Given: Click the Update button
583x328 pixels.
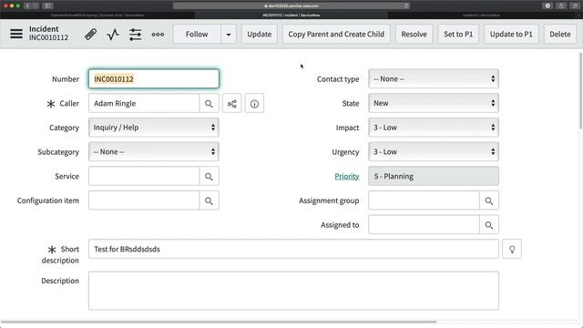Looking at the screenshot, I should click(259, 35).
